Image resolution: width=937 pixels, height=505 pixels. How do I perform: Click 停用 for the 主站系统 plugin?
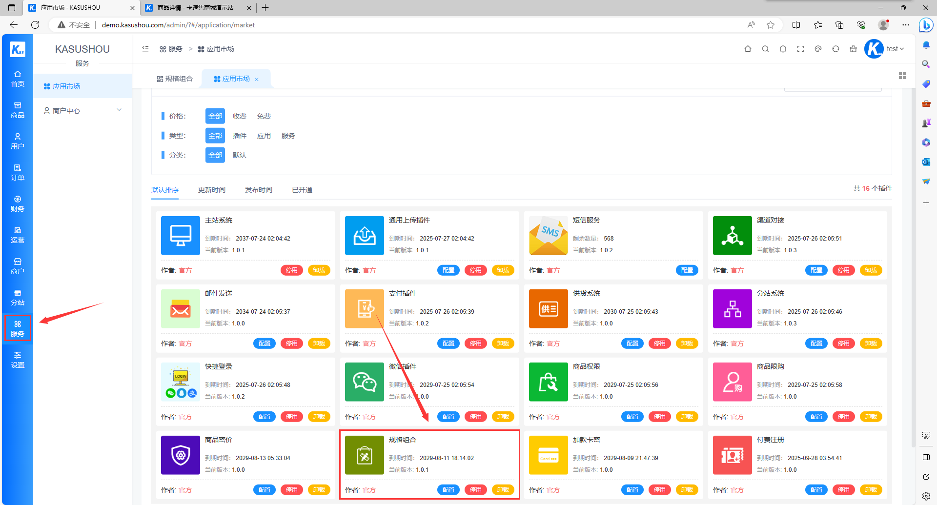[x=292, y=270]
